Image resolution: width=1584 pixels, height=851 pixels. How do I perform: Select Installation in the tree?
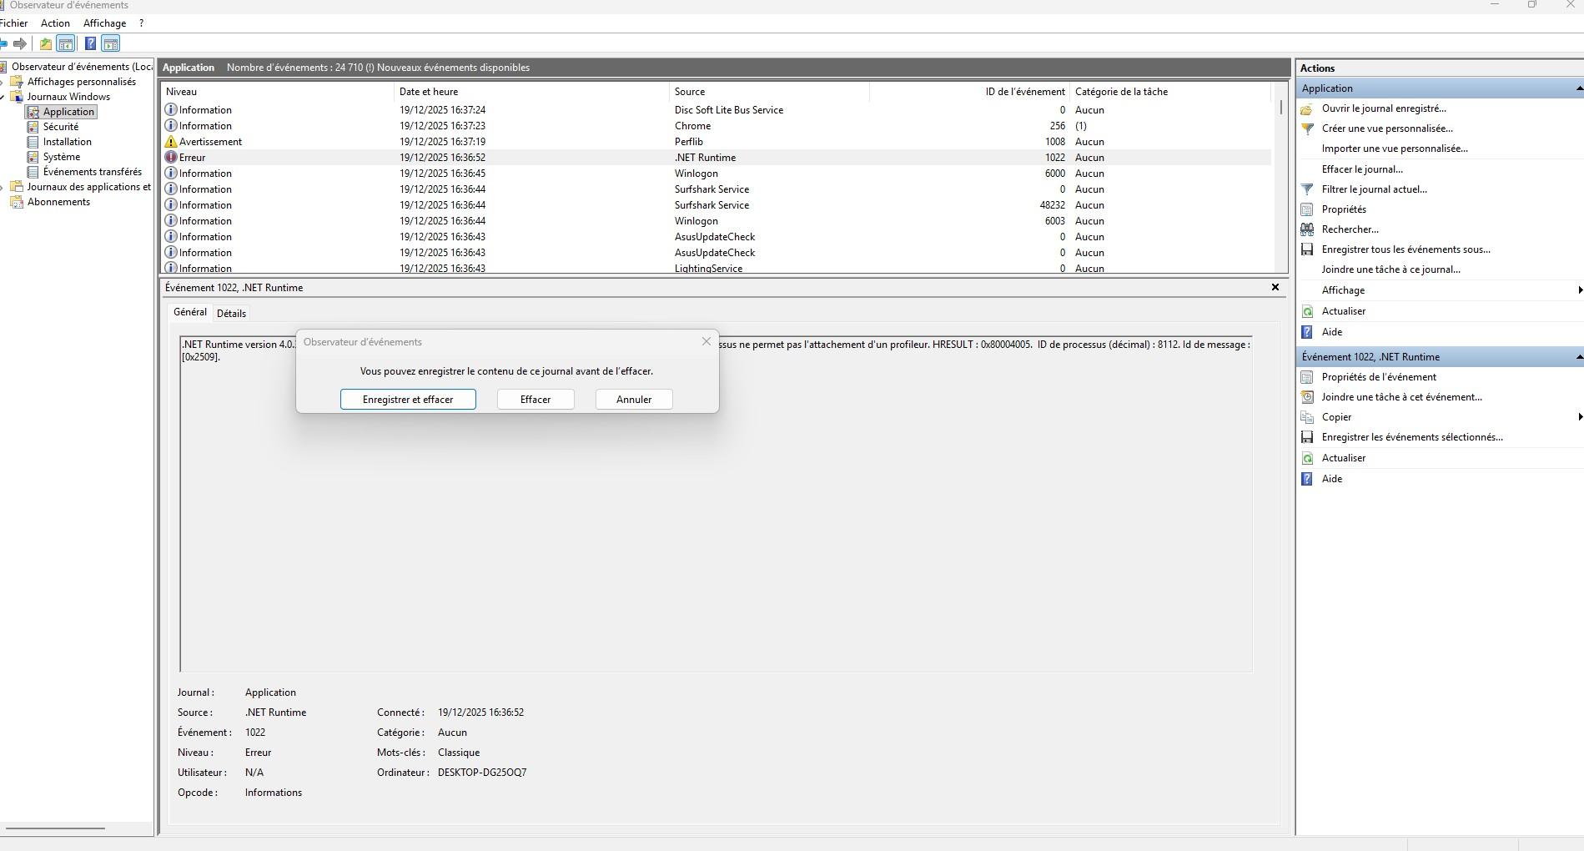(x=68, y=142)
